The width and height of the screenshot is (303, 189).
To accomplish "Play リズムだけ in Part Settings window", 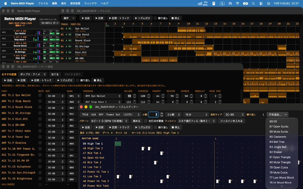I will [65, 80].
